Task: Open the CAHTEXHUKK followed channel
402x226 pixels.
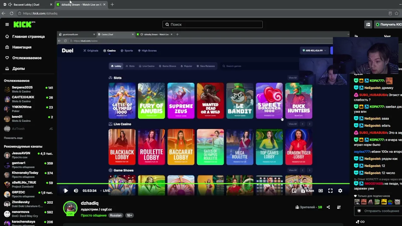Action: (x=28, y=99)
